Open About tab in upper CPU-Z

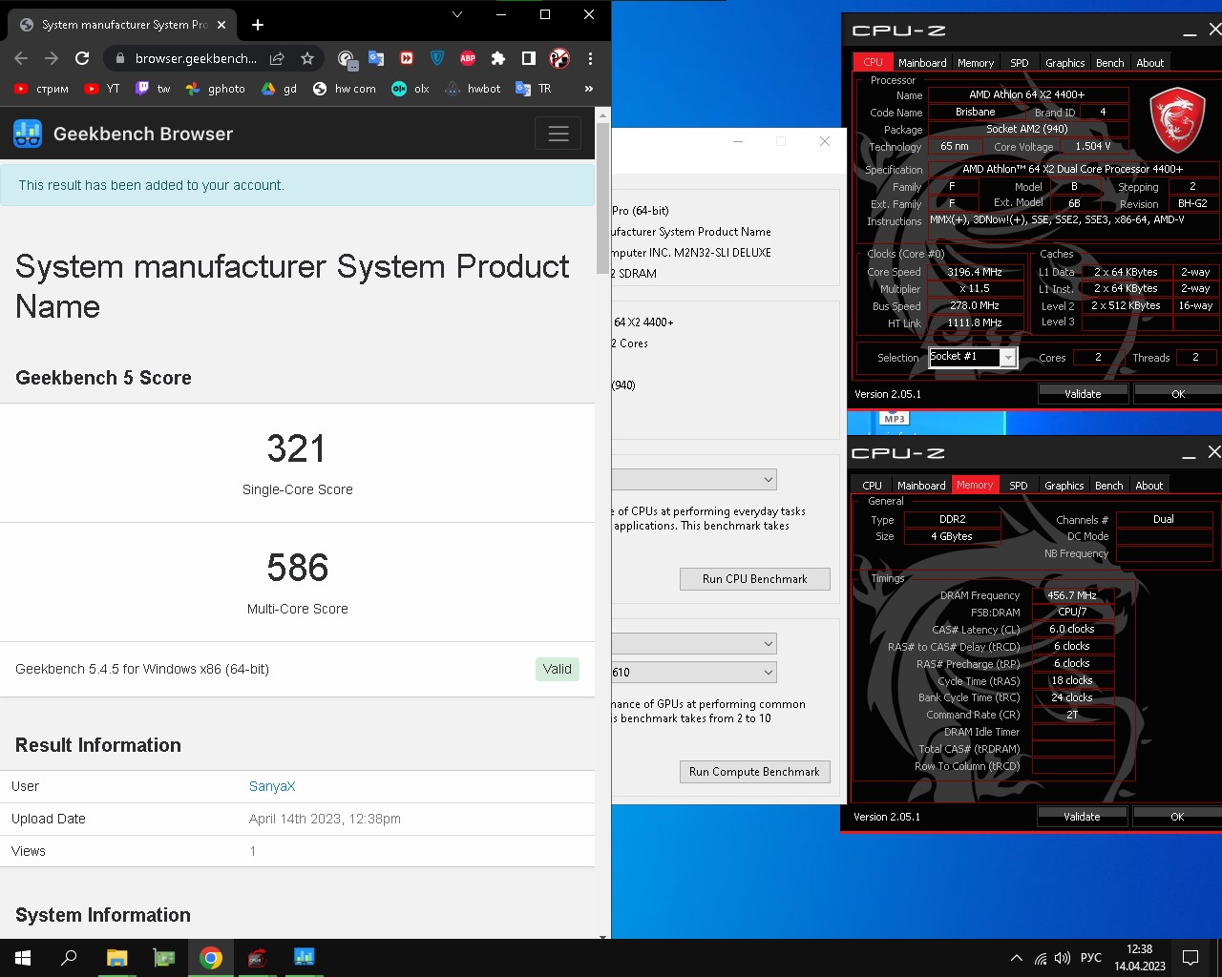1149,63
